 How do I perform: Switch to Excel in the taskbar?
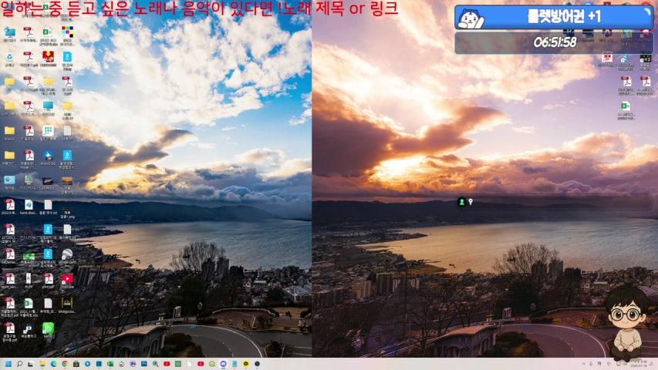[110, 363]
